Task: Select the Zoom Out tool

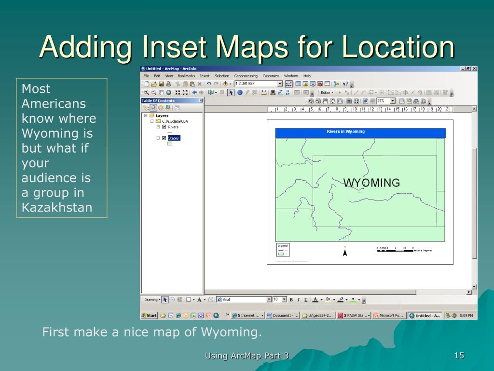Action: 154,92
